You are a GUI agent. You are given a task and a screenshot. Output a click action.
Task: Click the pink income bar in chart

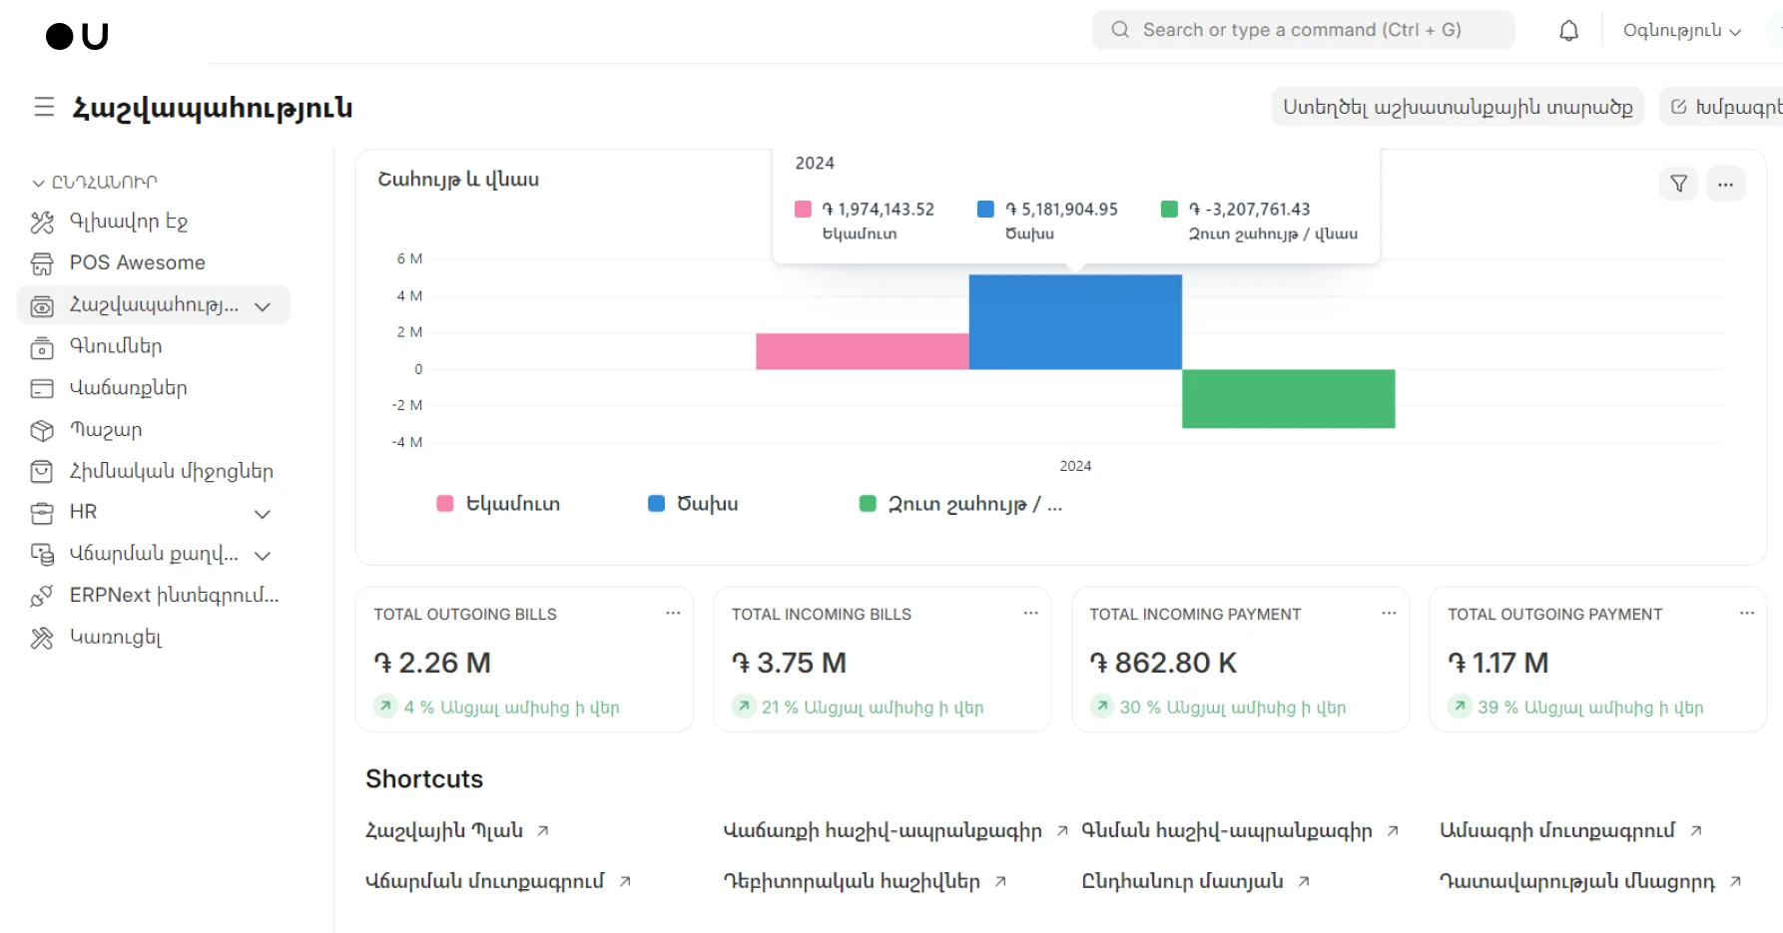(x=863, y=351)
